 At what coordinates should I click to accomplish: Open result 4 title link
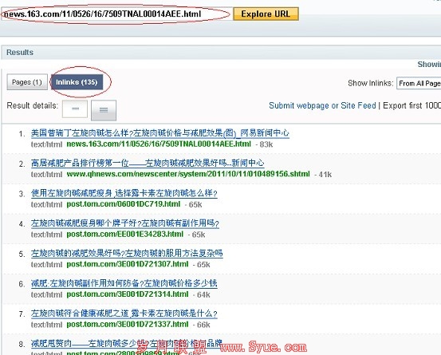click(x=125, y=223)
